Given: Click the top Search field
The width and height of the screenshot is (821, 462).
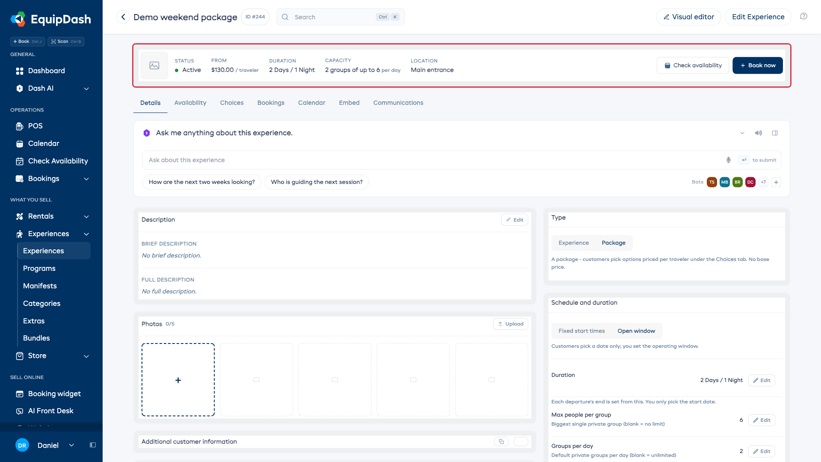Looking at the screenshot, I should (340, 17).
